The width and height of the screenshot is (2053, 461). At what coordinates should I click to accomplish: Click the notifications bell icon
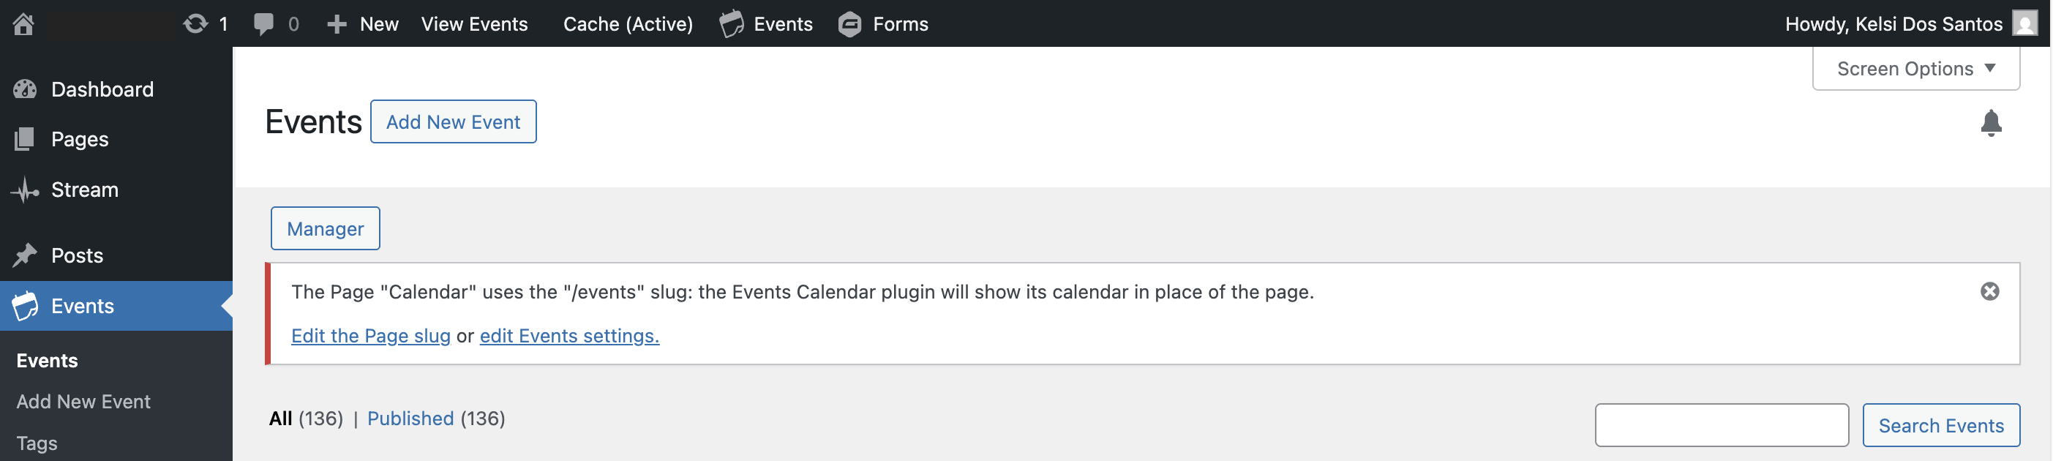[x=1990, y=123]
